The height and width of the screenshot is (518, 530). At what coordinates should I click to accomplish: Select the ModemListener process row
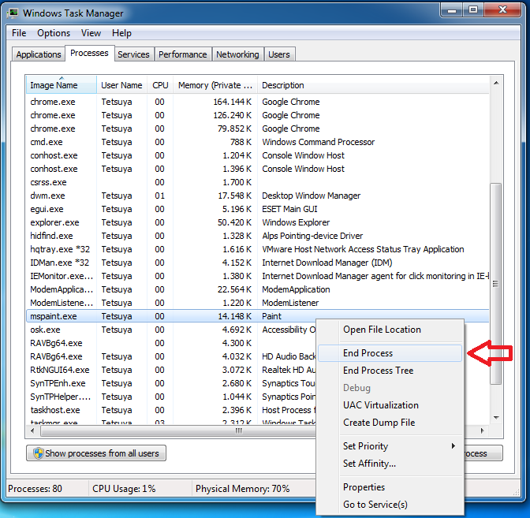[x=258, y=303]
